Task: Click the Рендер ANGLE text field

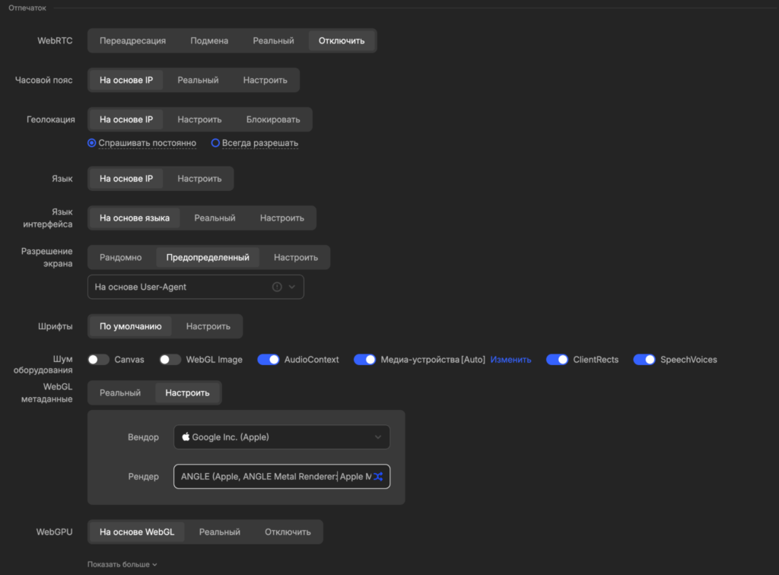Action: [274, 477]
